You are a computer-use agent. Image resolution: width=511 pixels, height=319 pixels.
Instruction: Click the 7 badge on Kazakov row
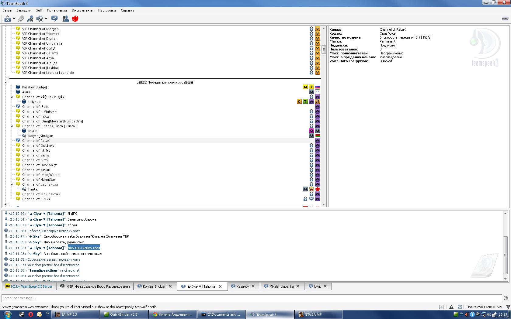(311, 87)
